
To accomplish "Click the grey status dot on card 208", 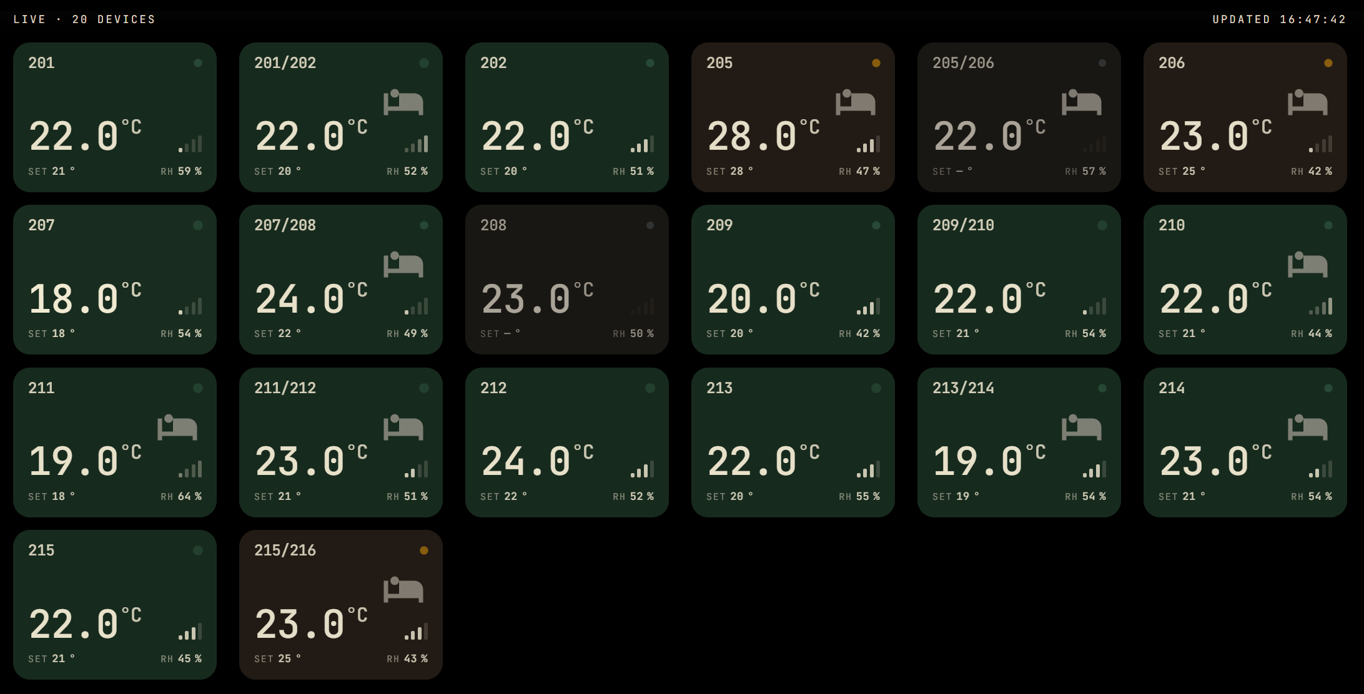I will [650, 225].
